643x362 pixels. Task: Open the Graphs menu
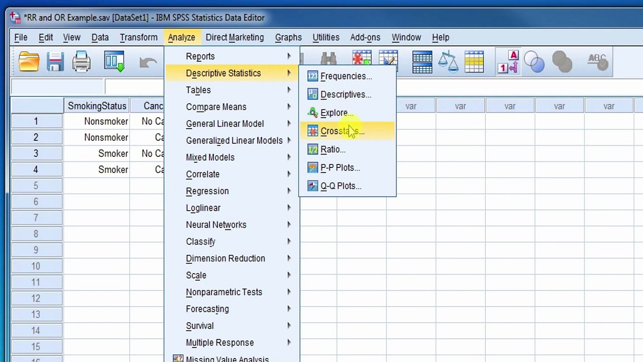288,37
